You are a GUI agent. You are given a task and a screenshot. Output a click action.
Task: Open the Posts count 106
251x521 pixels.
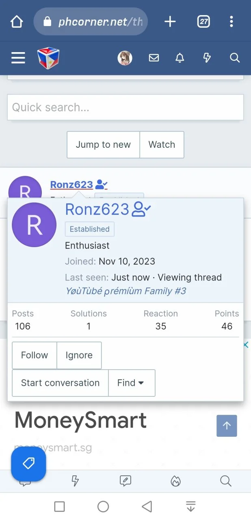(x=23, y=326)
